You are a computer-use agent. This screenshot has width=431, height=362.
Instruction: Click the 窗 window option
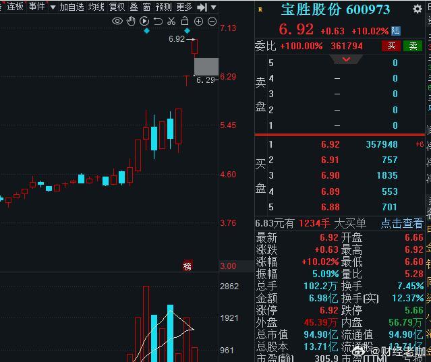pos(147,7)
